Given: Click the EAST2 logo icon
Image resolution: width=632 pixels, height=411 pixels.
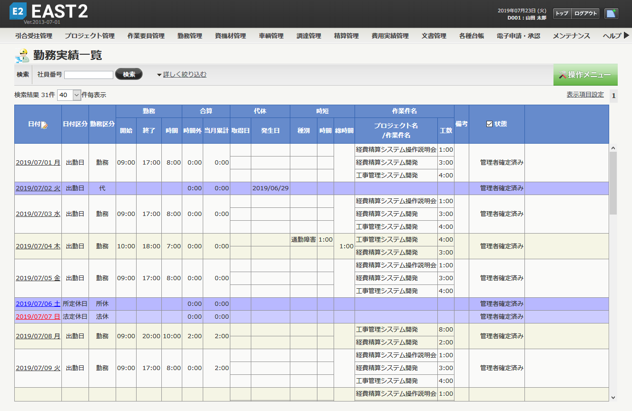Looking at the screenshot, I should tap(18, 11).
